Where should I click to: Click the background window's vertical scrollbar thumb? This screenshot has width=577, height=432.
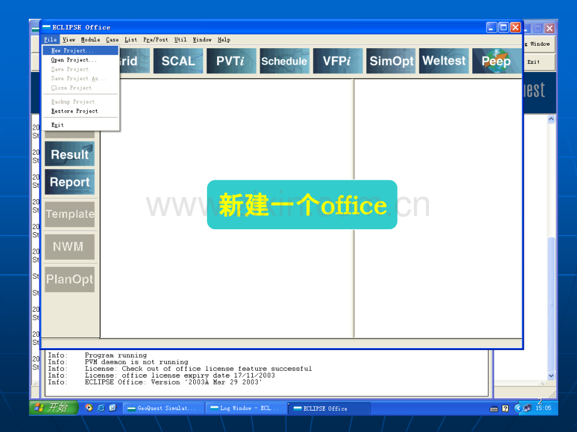(551, 304)
